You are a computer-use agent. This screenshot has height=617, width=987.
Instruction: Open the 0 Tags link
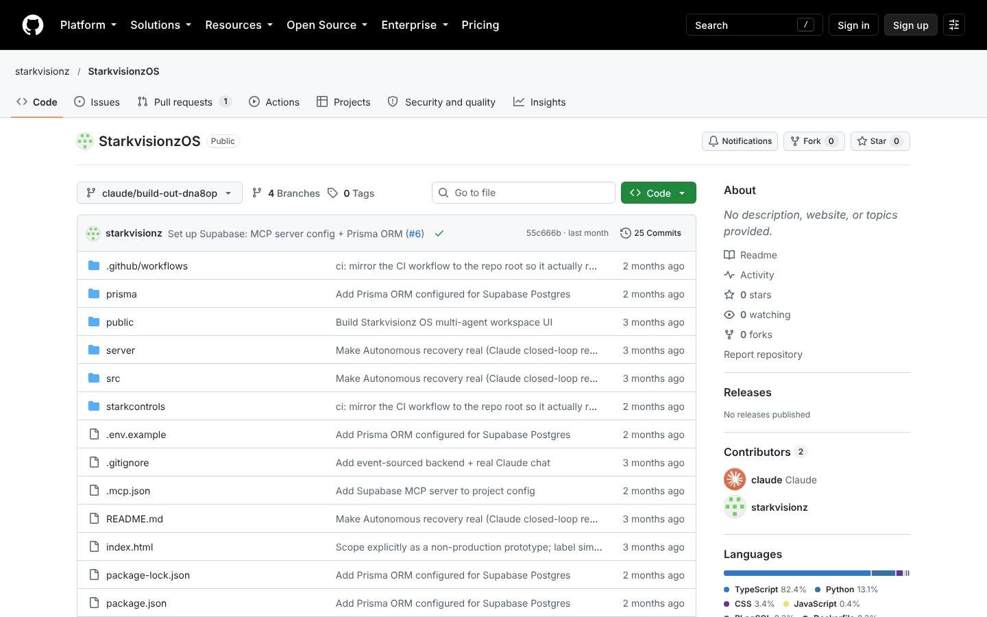coord(351,193)
